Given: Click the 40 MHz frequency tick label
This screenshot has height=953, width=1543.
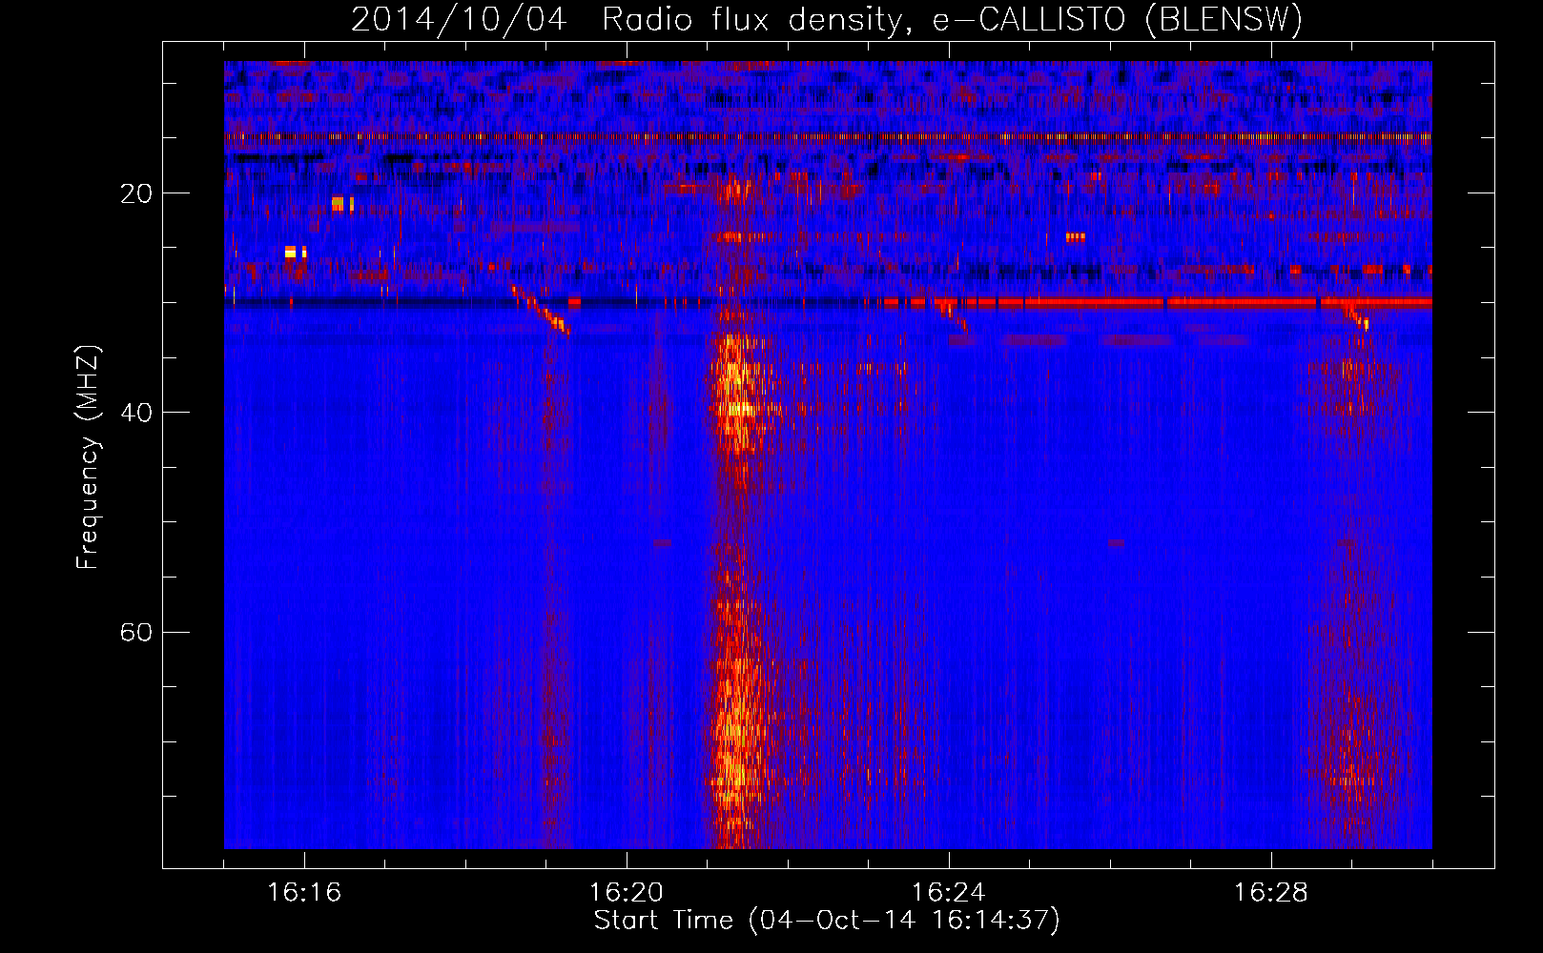Looking at the screenshot, I should point(136,413).
